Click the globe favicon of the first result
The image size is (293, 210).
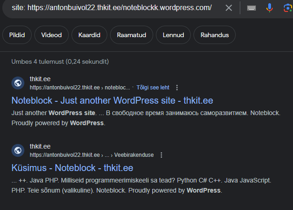(x=18, y=83)
